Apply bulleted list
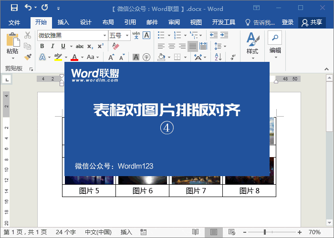 [x=161, y=35]
